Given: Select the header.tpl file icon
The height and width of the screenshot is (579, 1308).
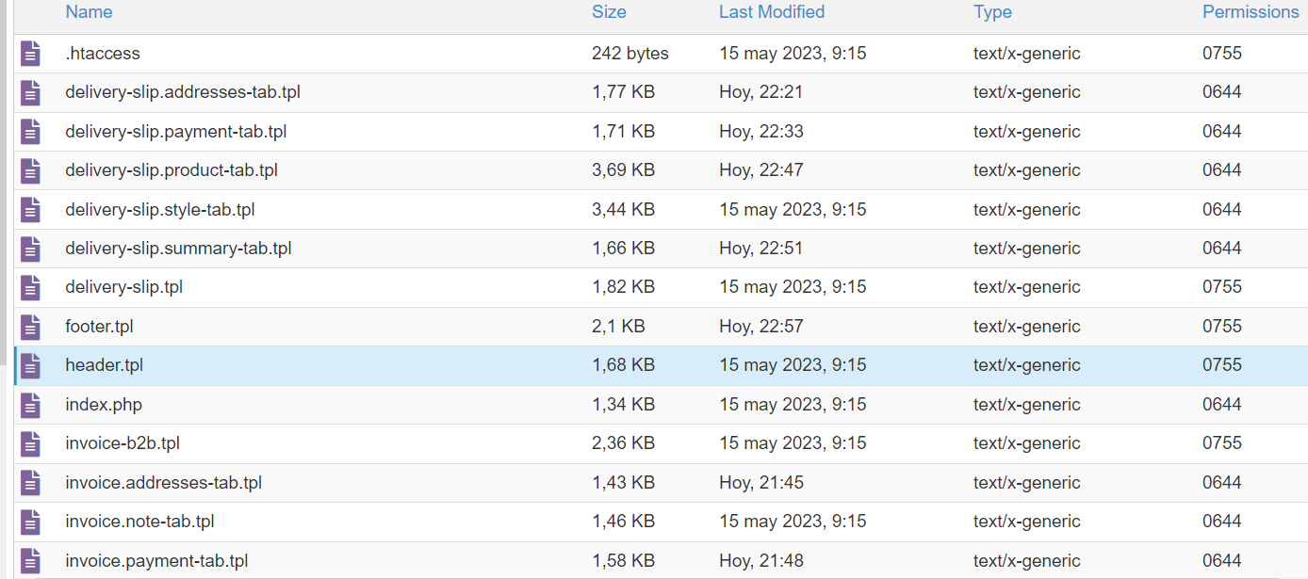Looking at the screenshot, I should [x=31, y=365].
